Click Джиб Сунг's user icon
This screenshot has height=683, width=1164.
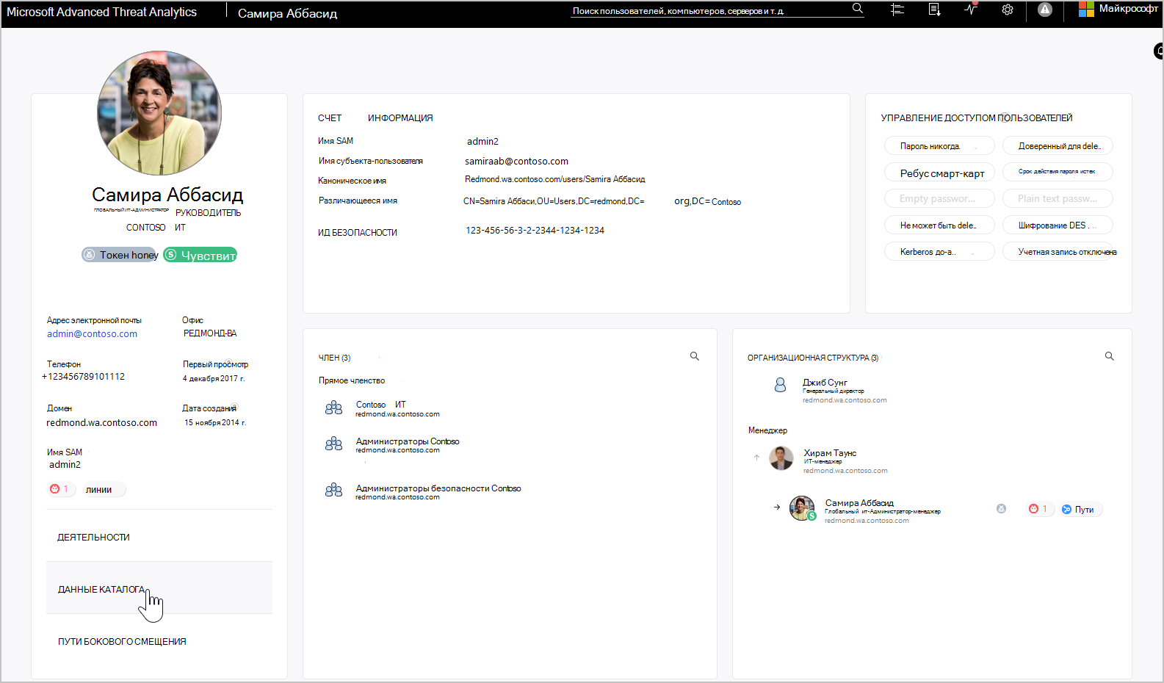coord(780,385)
